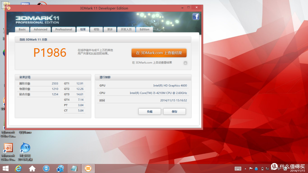
Task: Open the 更多 tab
Action: (110, 29)
